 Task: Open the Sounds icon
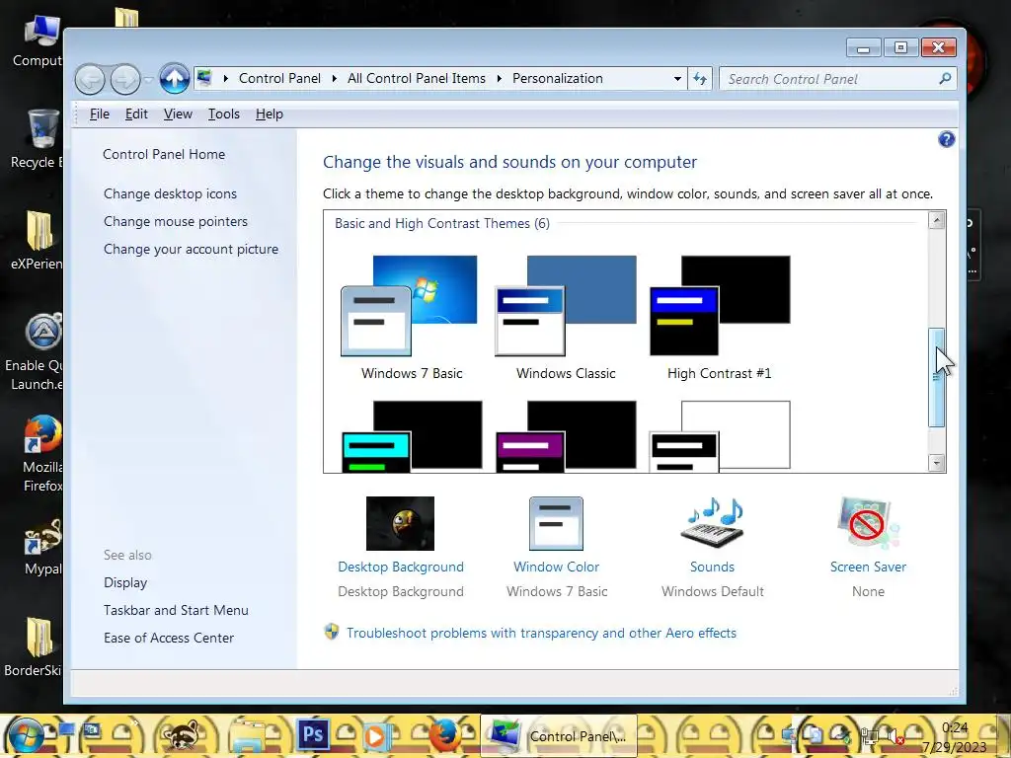(x=712, y=523)
